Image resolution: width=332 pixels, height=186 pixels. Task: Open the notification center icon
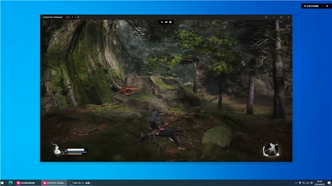coord(329,183)
